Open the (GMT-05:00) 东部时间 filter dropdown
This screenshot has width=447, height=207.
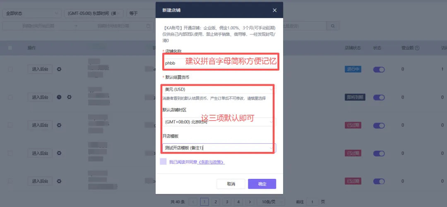(94, 13)
